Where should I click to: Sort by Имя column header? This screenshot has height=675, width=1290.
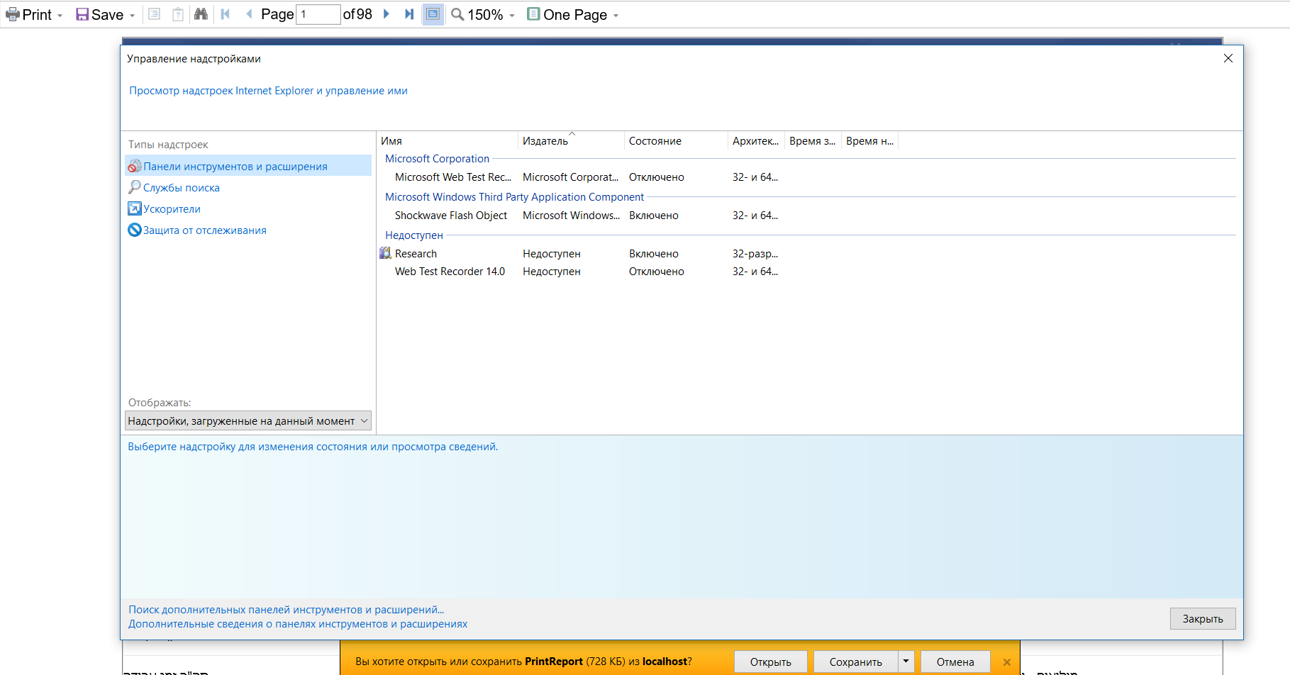pos(447,141)
